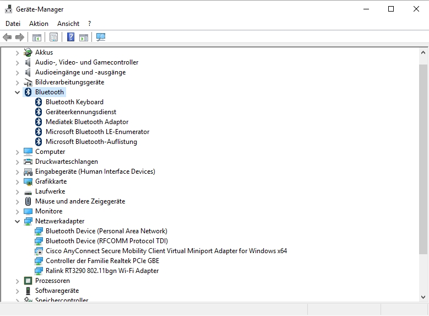Scan for hardware changes via the toolbar icon
Screen dimensions: 429x316
[101, 37]
